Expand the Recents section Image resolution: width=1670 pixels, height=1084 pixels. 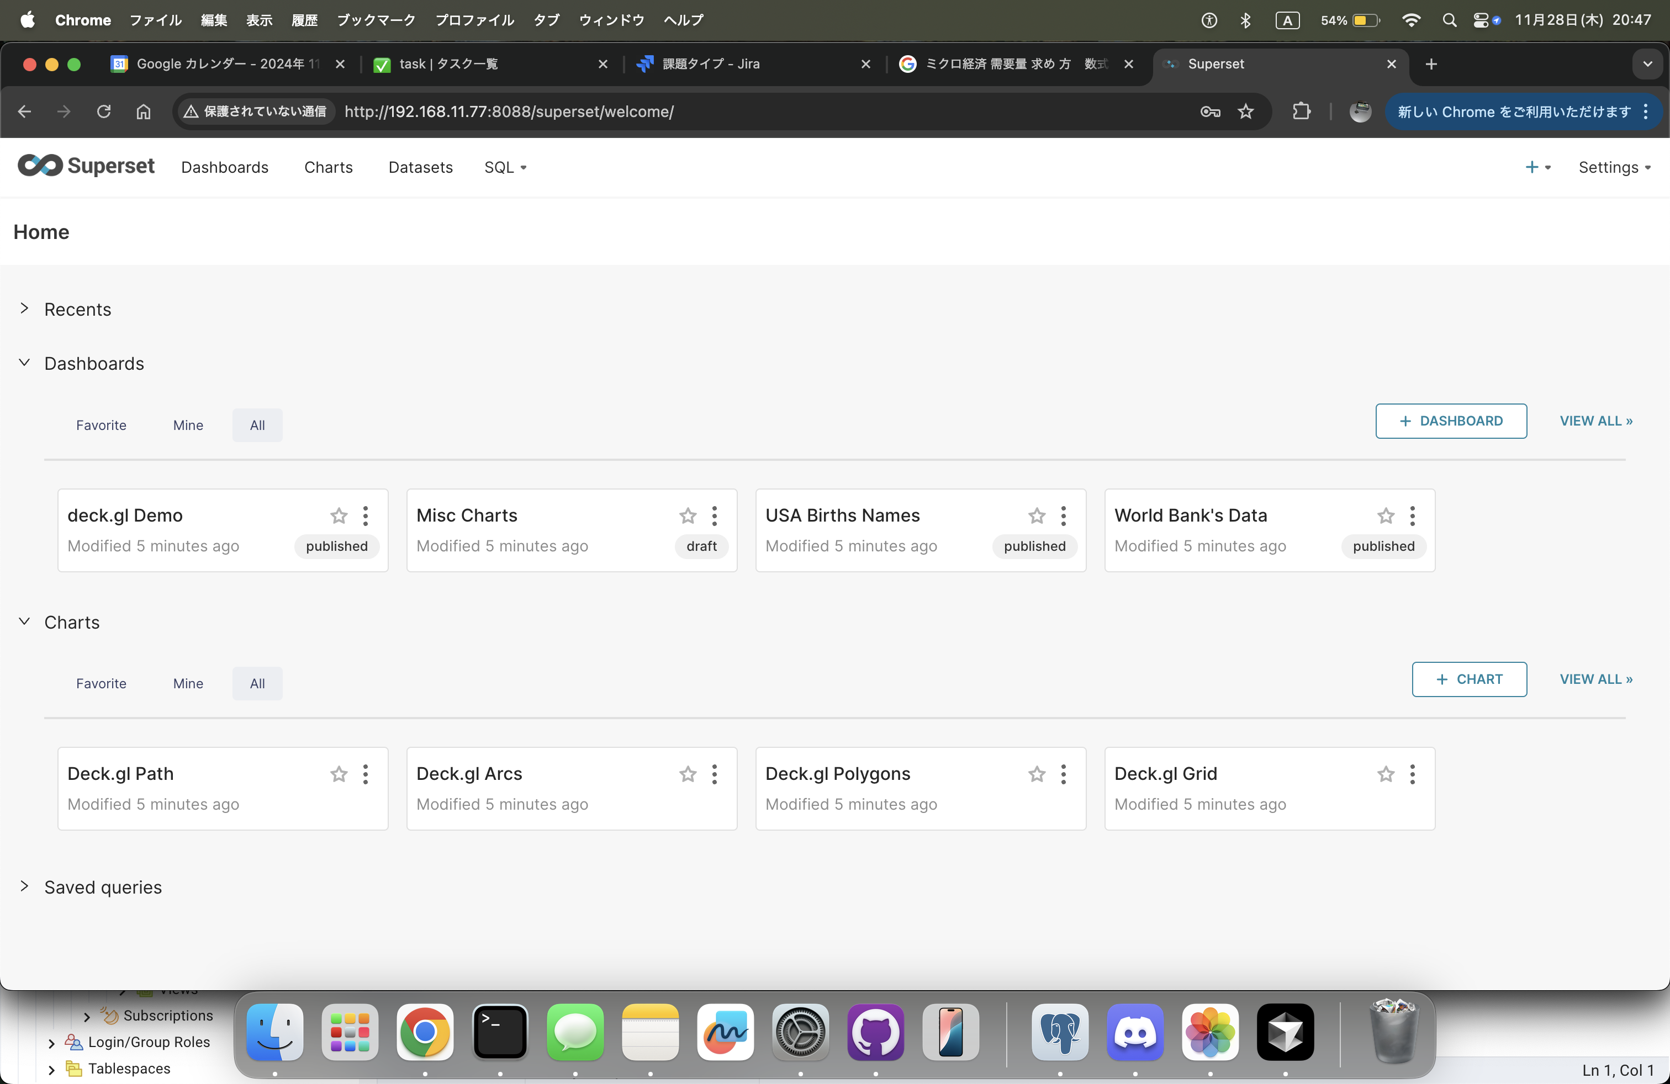coord(24,309)
